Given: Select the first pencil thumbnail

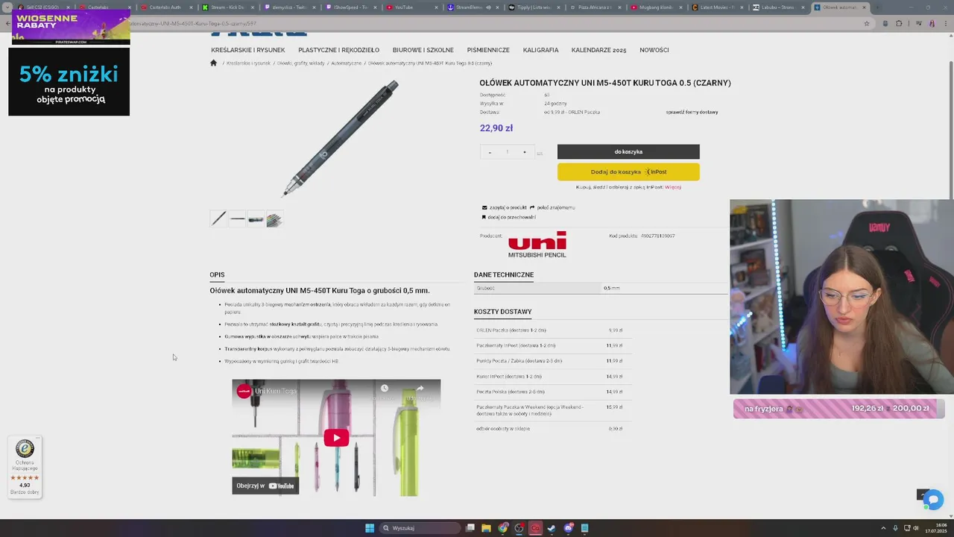Looking at the screenshot, I should (x=218, y=219).
